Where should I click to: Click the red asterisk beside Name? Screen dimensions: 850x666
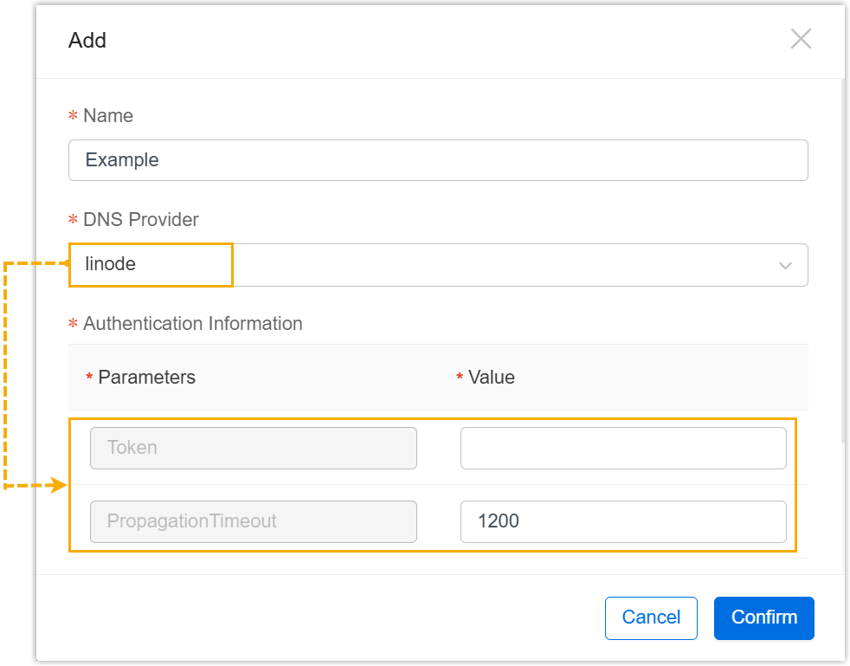point(73,117)
